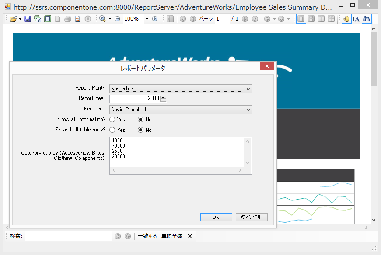Expand the backward history dropdown
381x255 pixels.
point(274,19)
